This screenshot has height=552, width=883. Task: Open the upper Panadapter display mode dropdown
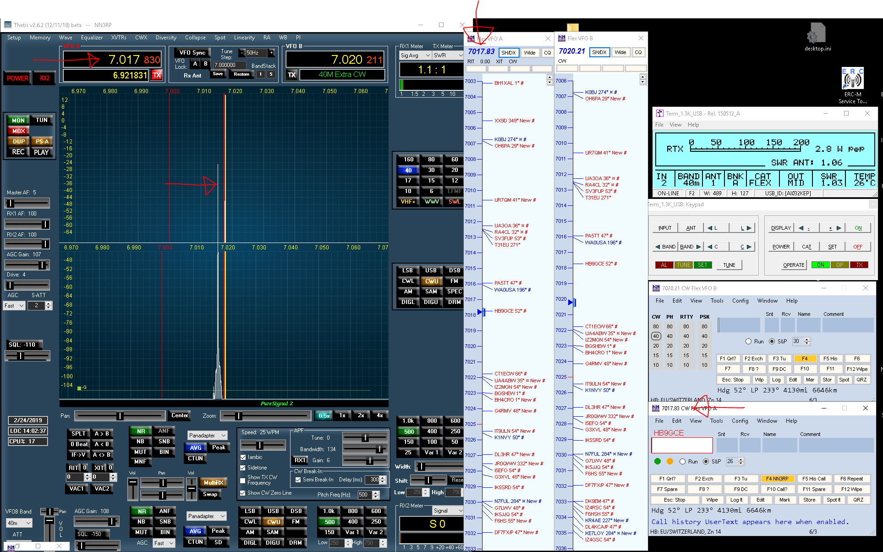[208, 436]
